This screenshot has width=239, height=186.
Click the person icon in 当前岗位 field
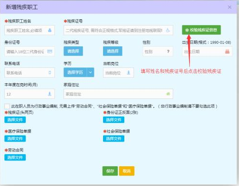(x=129, y=73)
